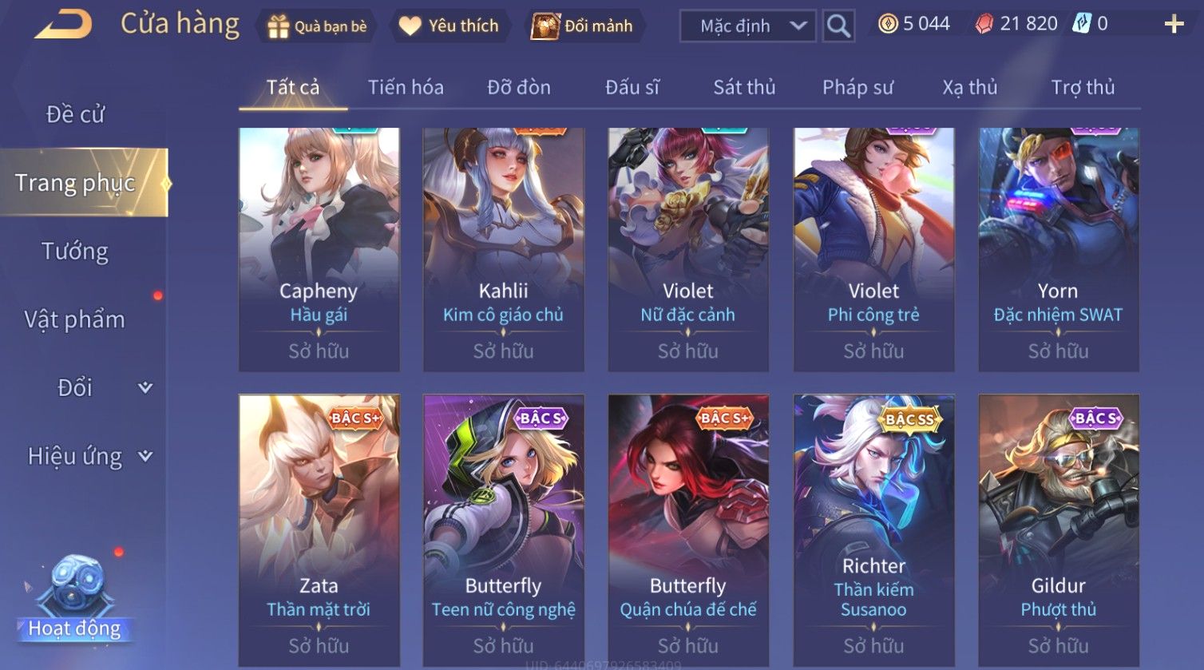Expand the Mặc định sort dropdown
The height and width of the screenshot is (670, 1204).
tap(748, 26)
